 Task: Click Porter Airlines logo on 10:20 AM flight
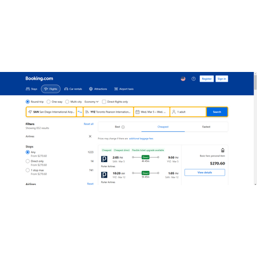pos(104,175)
